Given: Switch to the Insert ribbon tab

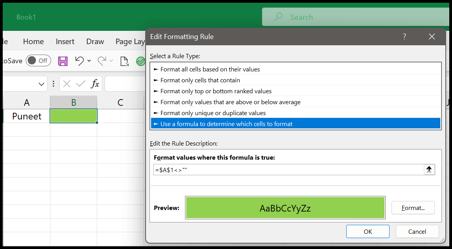Looking at the screenshot, I should click(65, 41).
